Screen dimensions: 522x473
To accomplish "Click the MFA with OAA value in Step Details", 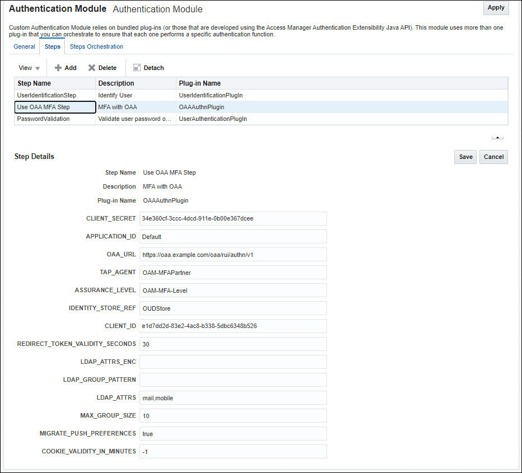I will (162, 186).
